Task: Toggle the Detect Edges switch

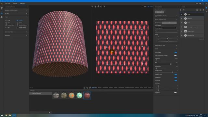Action: [175, 52]
